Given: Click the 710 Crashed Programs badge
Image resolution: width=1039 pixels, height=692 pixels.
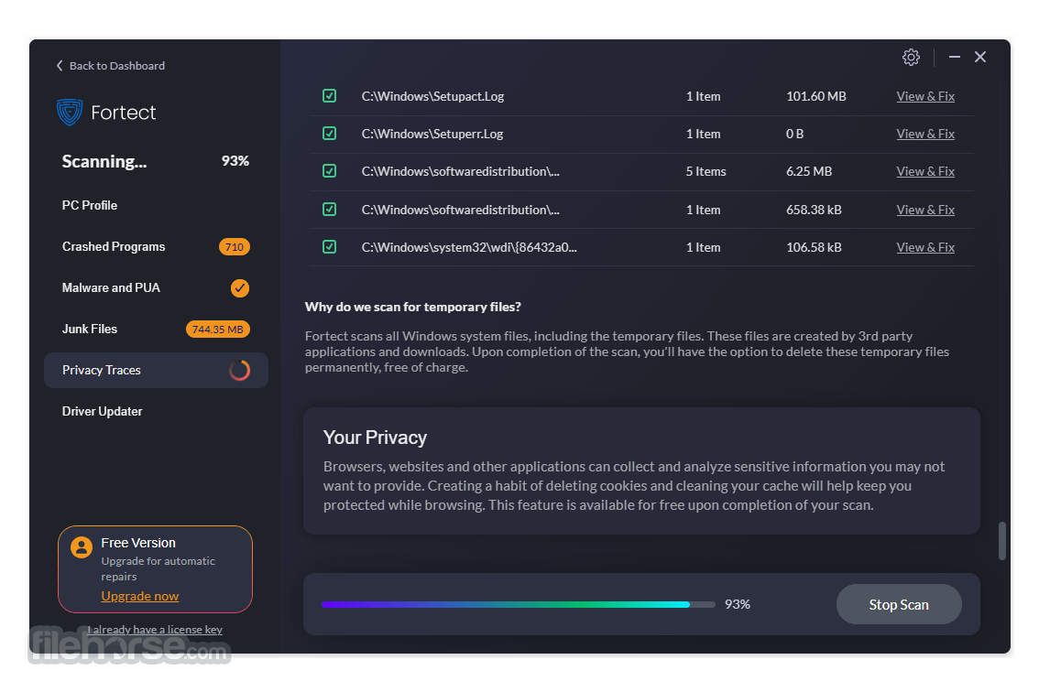Looking at the screenshot, I should 234,247.
